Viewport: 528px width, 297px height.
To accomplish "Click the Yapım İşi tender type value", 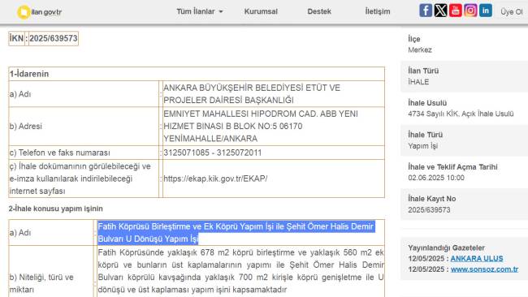I will [x=422, y=146].
